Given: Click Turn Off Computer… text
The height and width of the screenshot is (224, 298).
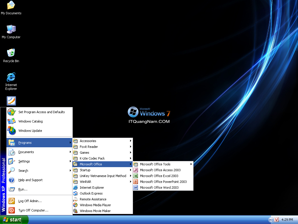Looking at the screenshot, I should (x=33, y=210).
